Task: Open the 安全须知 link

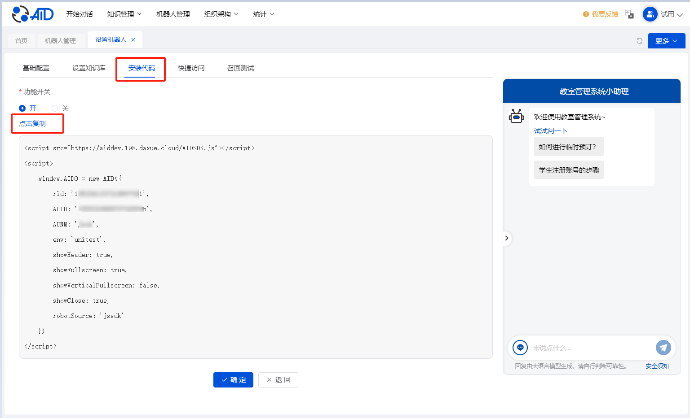Action: click(x=657, y=366)
